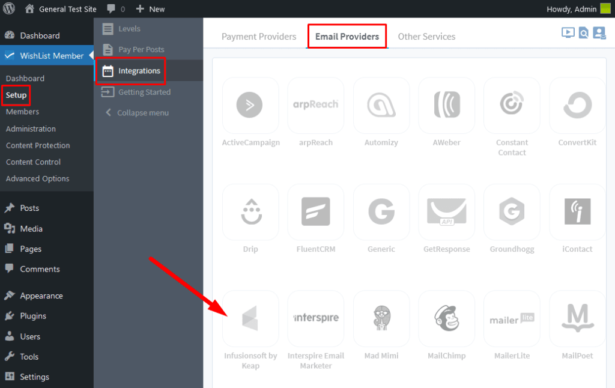Viewport: 615px width, 388px height.
Task: Click the Admin avatar in the toolbar
Action: pyautogui.click(x=605, y=8)
